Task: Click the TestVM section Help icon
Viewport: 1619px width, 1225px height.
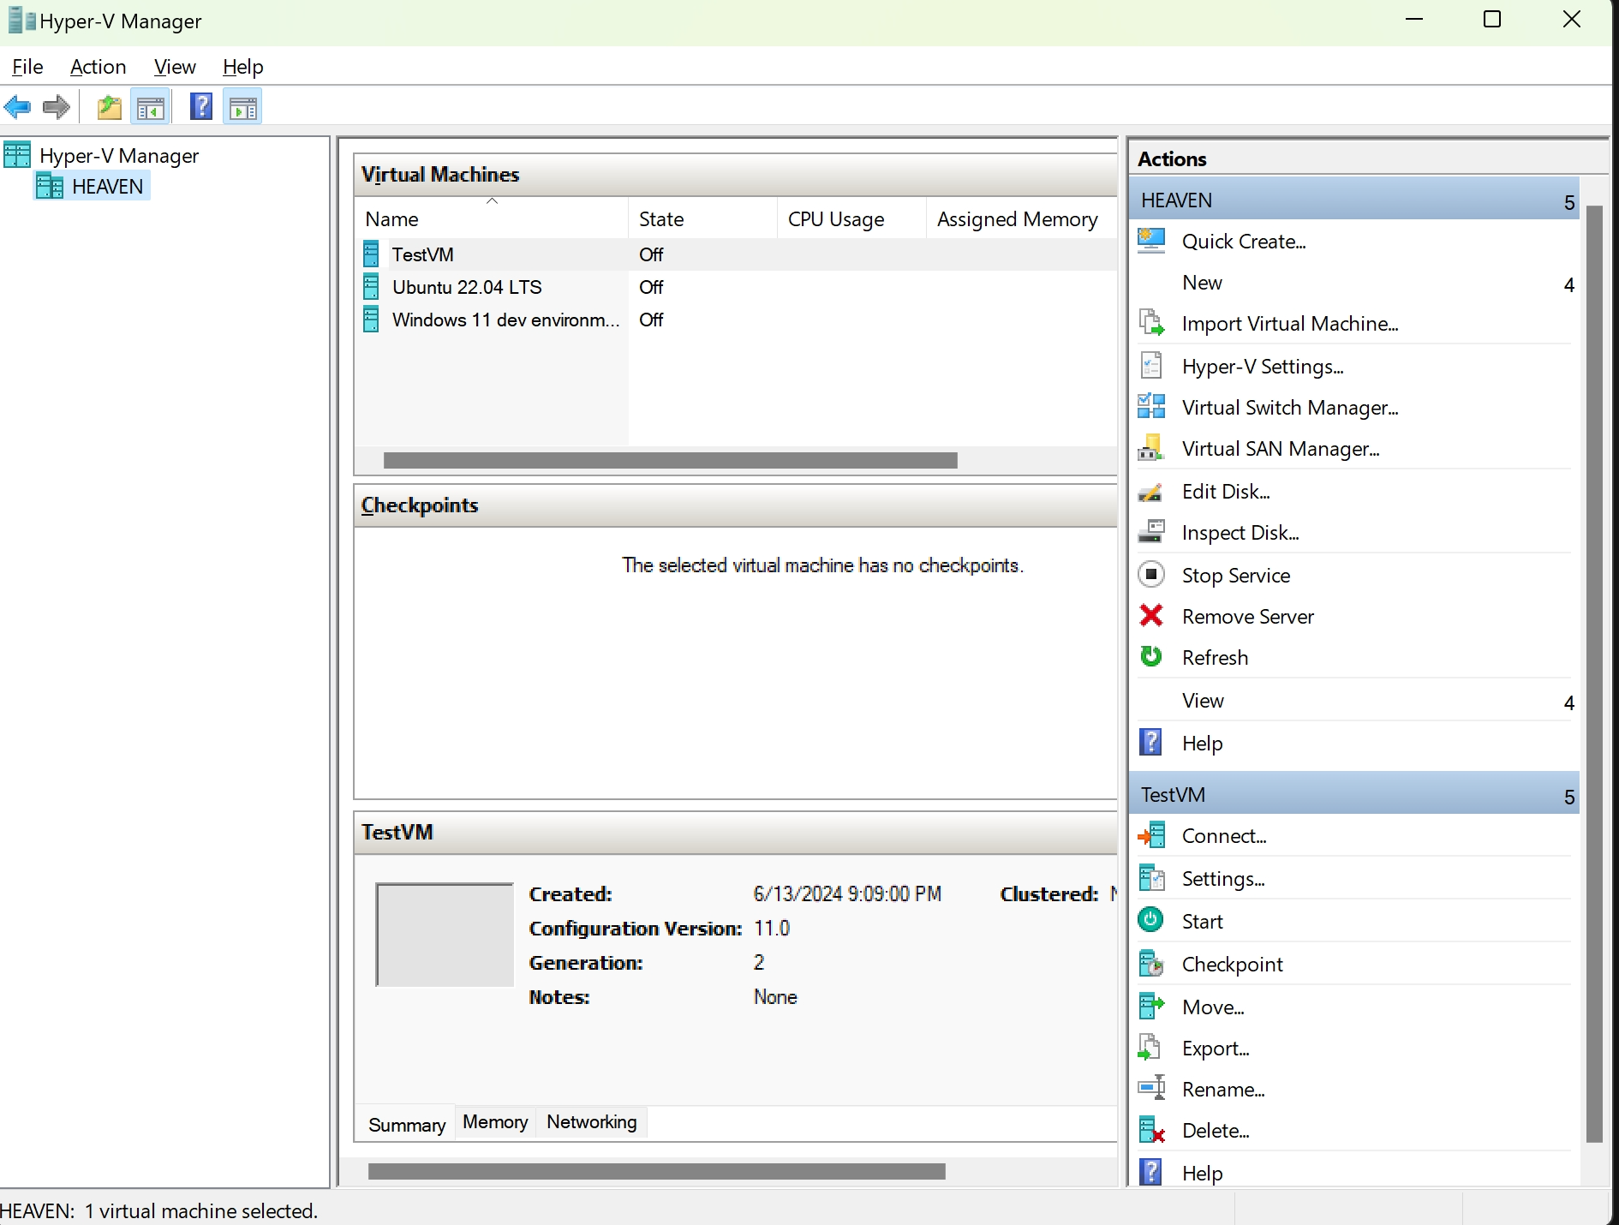Action: pyautogui.click(x=1151, y=1172)
